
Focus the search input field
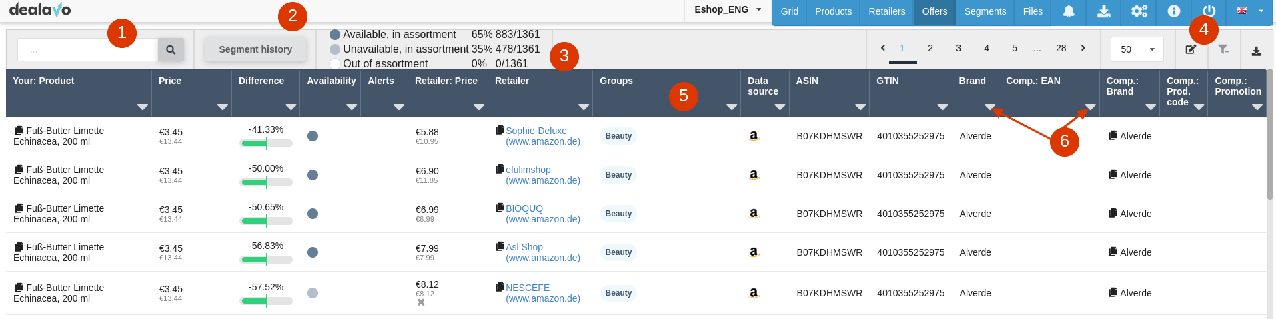[x=88, y=49]
